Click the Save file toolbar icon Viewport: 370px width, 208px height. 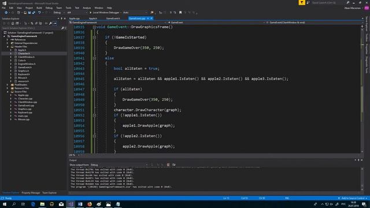tap(29, 13)
